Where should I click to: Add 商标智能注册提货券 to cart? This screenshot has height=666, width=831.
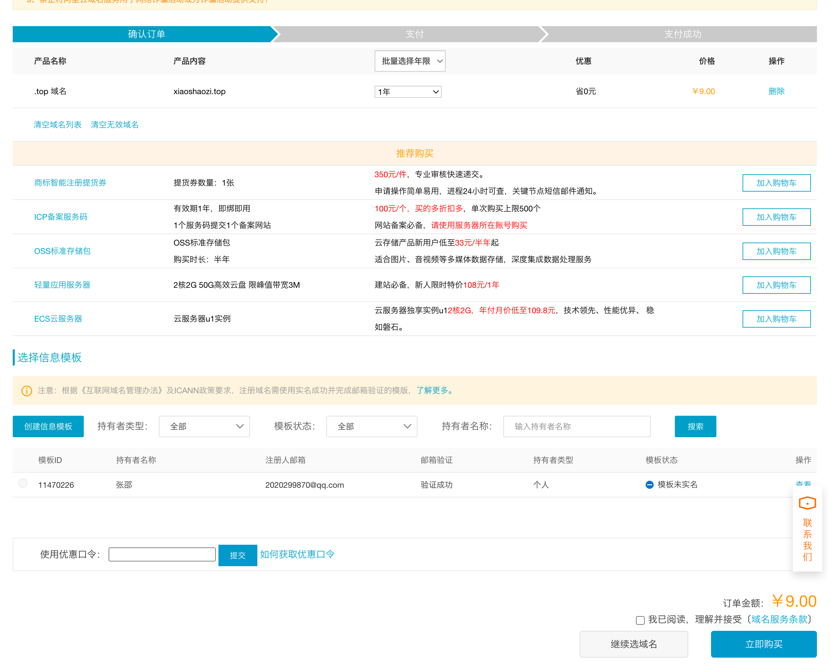(x=776, y=183)
